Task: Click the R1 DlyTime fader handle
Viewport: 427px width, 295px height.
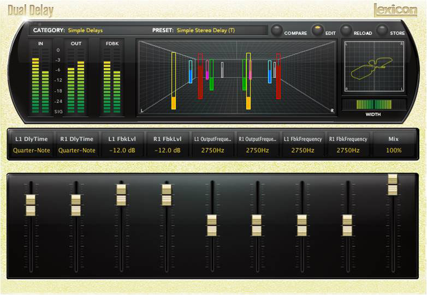Action: (x=76, y=205)
